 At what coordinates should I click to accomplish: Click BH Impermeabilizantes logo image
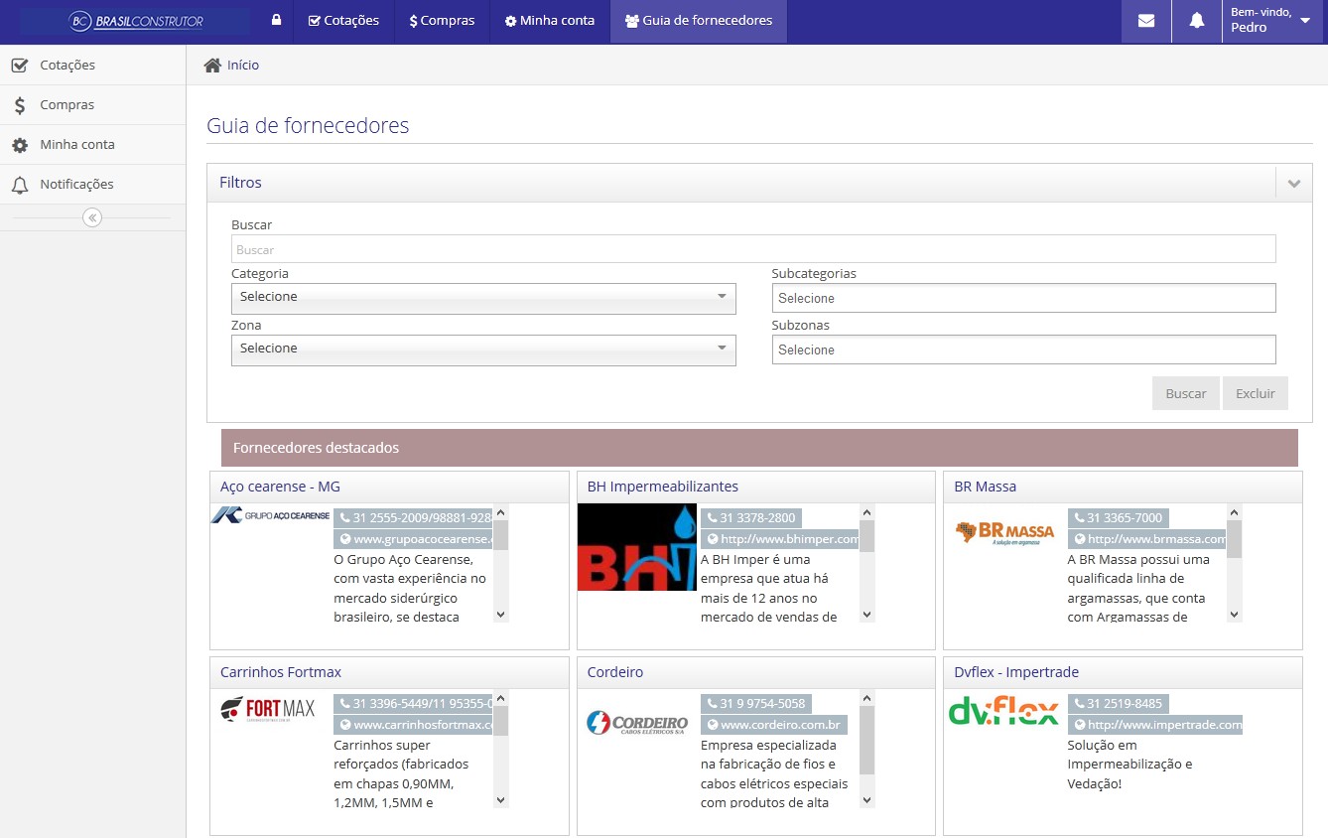click(x=637, y=547)
